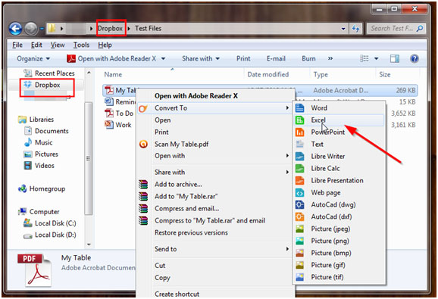Select Open with Adobe Reader X context entry
Image resolution: width=438 pixels, height=299 pixels.
[x=196, y=95]
